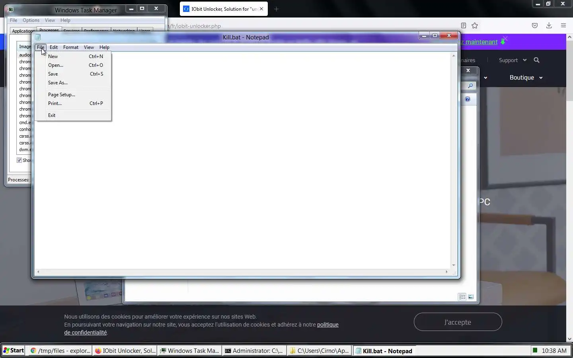This screenshot has width=573, height=358.
Task: Toggle Show processes from all users checkbox
Action: tap(19, 160)
